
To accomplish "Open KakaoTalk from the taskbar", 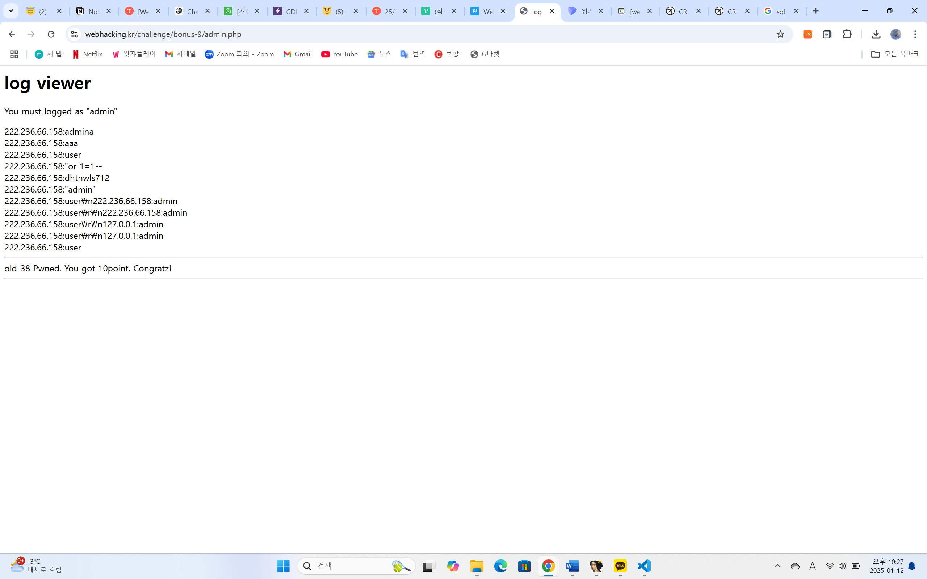I will 620,566.
